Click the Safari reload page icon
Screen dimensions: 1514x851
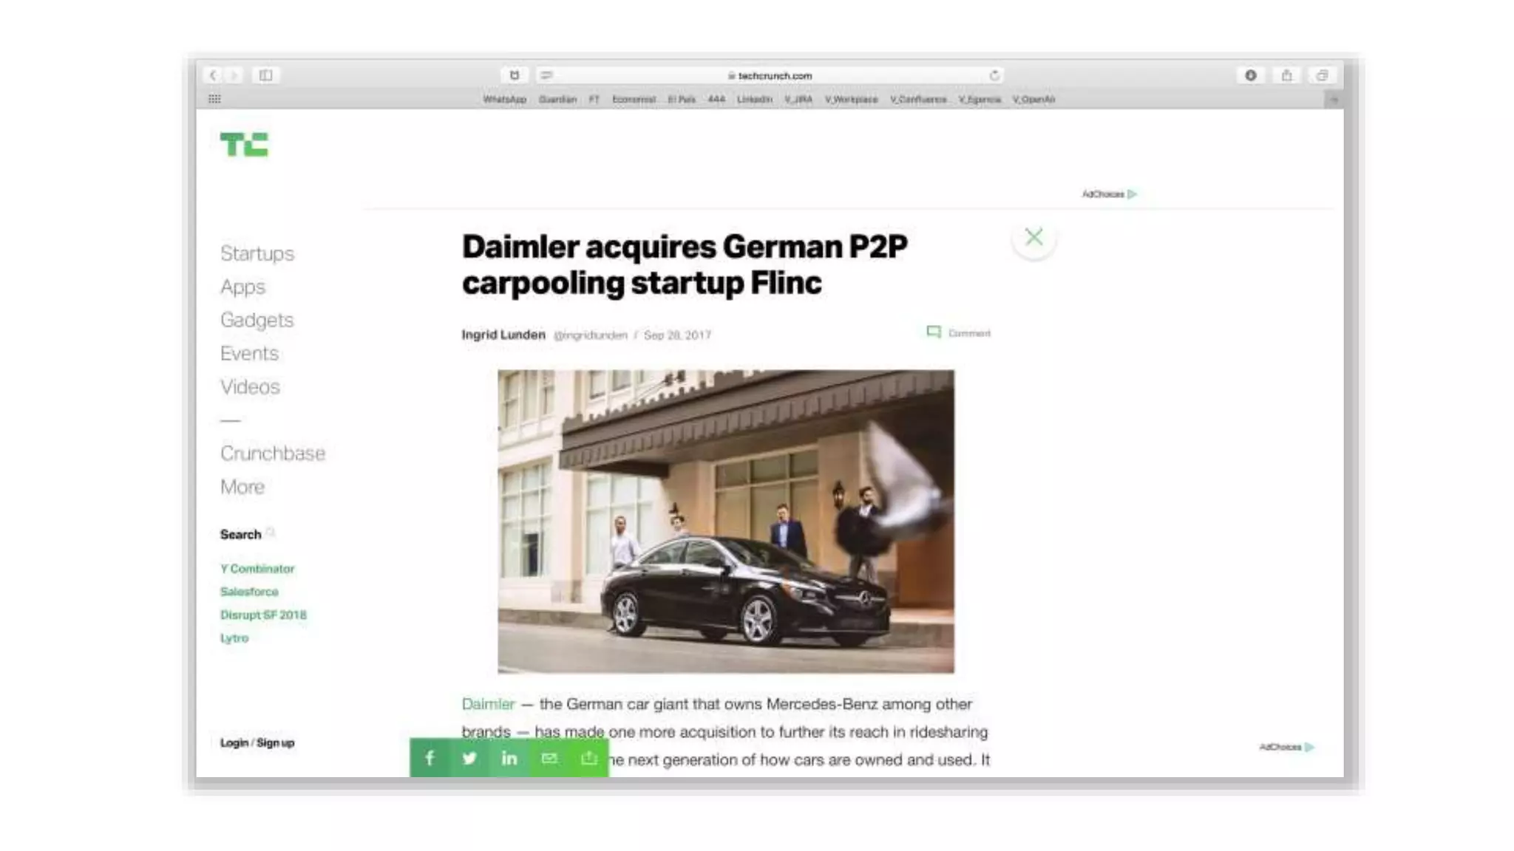994,75
